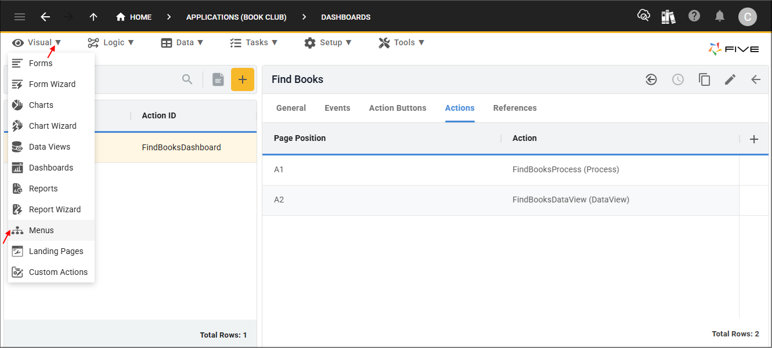Open the Setup dropdown menu
This screenshot has width=772, height=348.
click(x=328, y=42)
